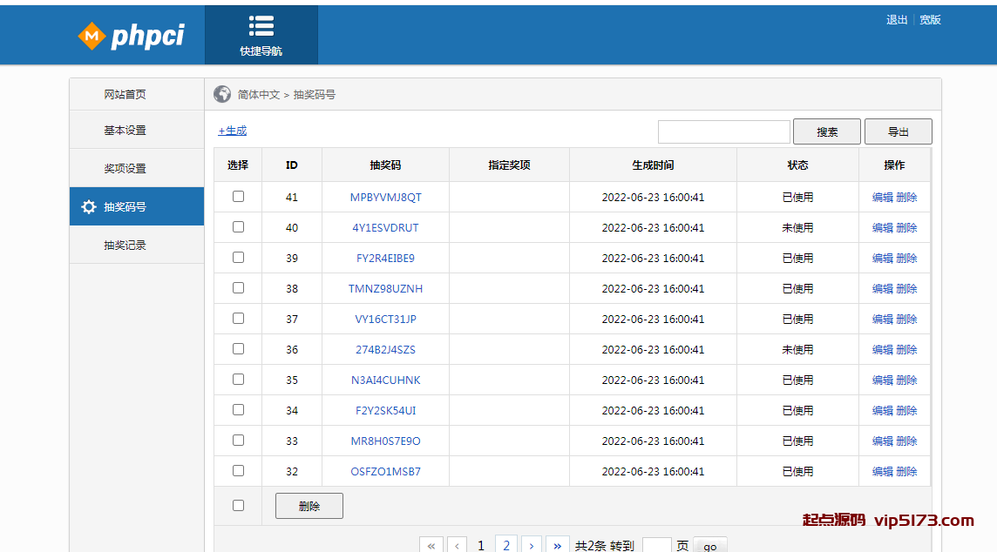Image resolution: width=997 pixels, height=552 pixels.
Task: Open the 快捷导航 quick navigation menu
Action: pos(261,35)
